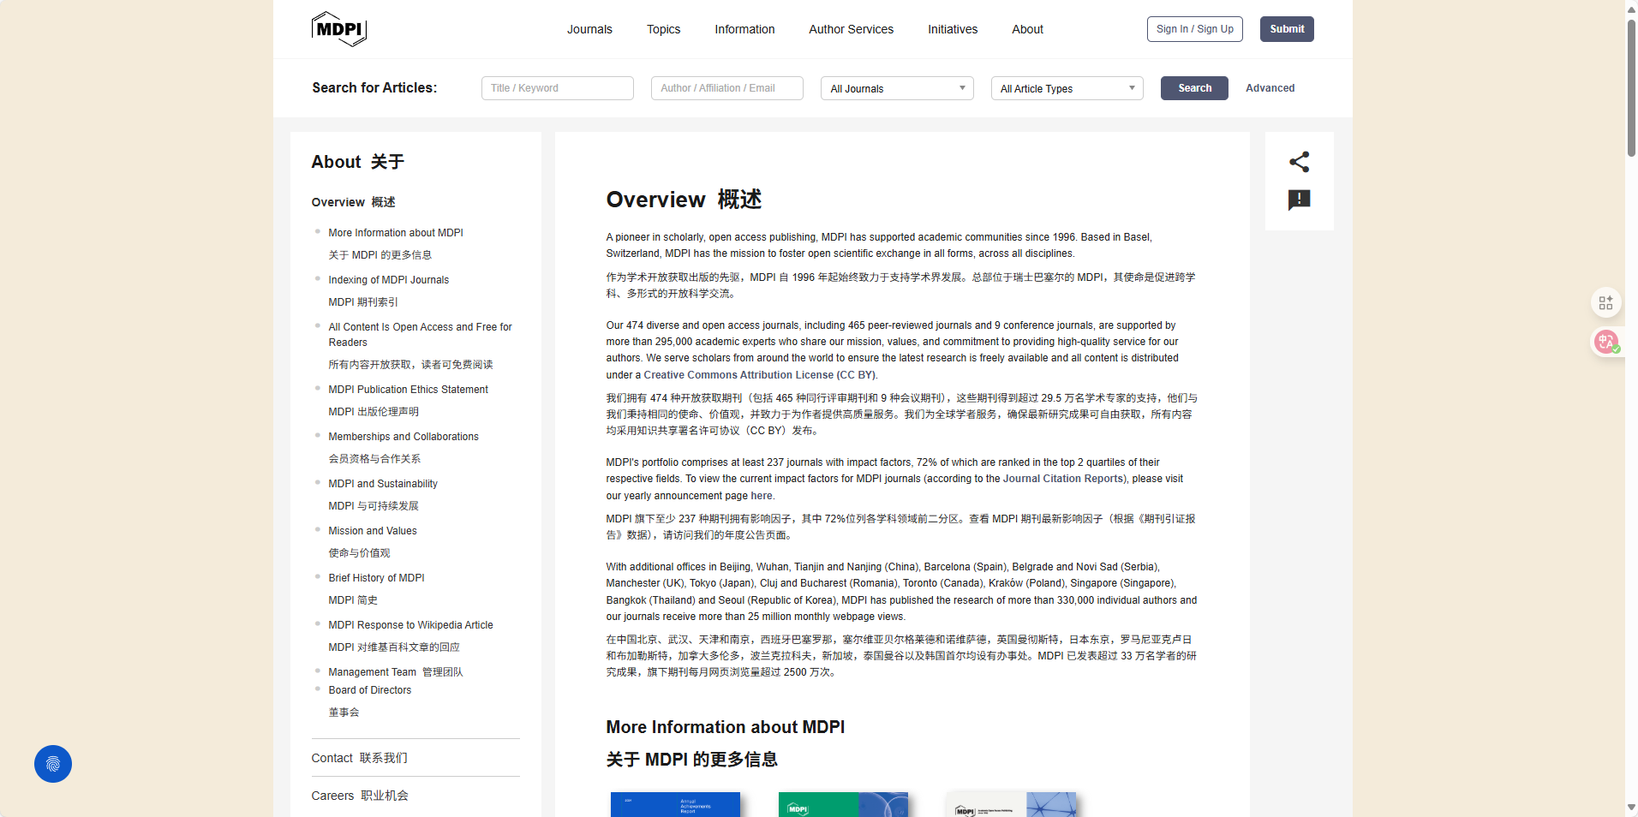Open the blue annual report thumbnail
This screenshot has height=817, width=1638.
coord(674,804)
